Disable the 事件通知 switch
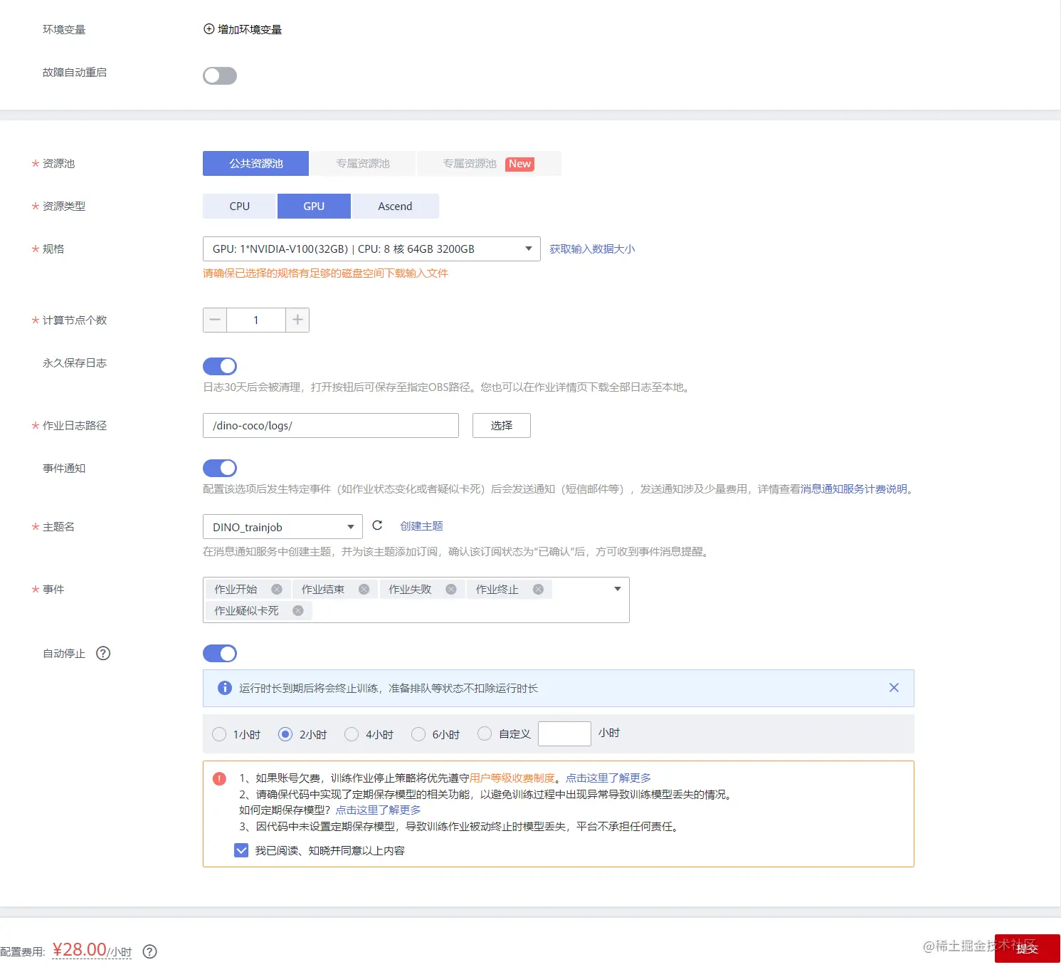The image size is (1061, 977). tap(220, 468)
